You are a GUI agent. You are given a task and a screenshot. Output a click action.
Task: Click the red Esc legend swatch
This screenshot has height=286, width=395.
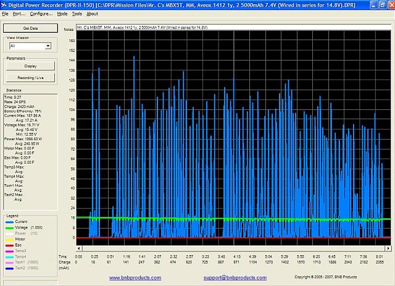8,245
